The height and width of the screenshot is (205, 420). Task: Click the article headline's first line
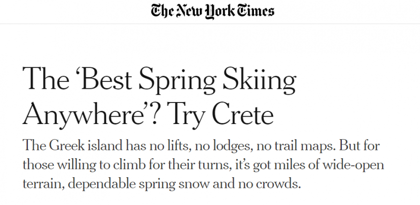[x=160, y=80]
